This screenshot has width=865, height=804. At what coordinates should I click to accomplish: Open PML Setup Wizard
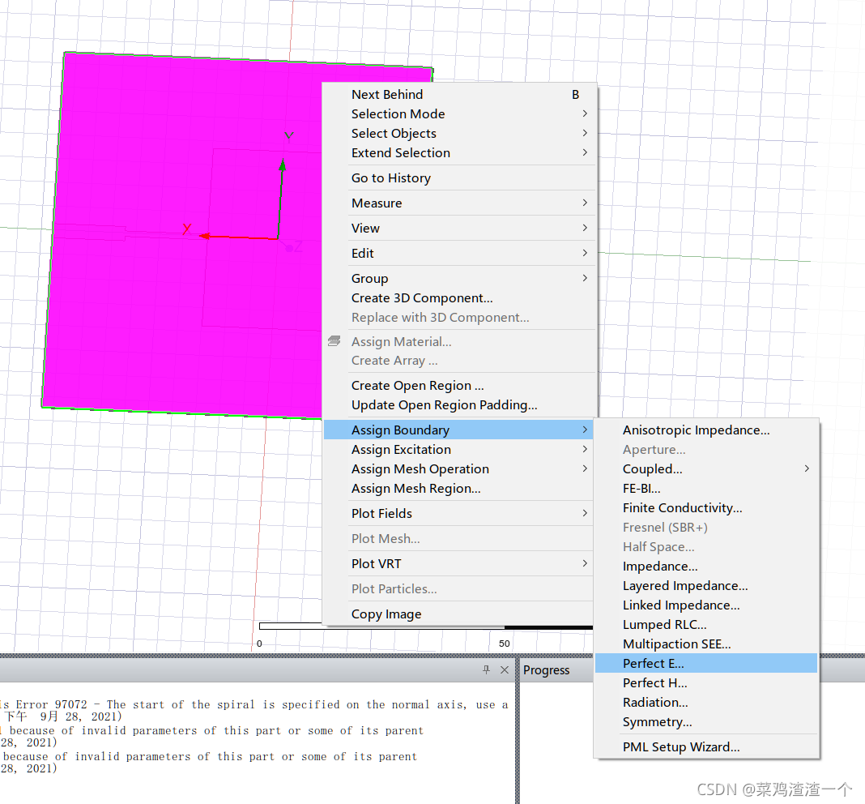706,746
